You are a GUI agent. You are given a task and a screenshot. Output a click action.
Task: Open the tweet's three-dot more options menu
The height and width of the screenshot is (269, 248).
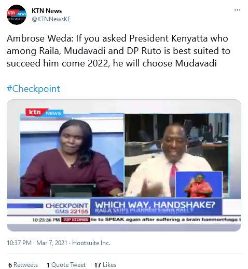237,10
